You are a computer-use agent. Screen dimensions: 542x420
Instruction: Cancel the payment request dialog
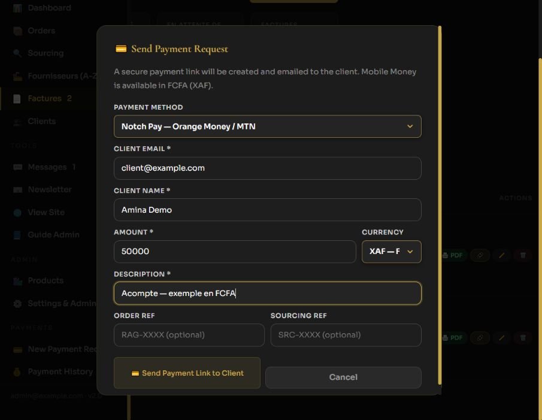343,377
